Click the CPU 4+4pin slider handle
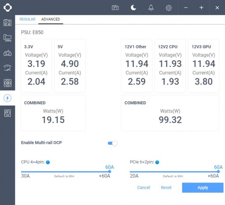The width and height of the screenshot is (225, 205). pos(110,172)
